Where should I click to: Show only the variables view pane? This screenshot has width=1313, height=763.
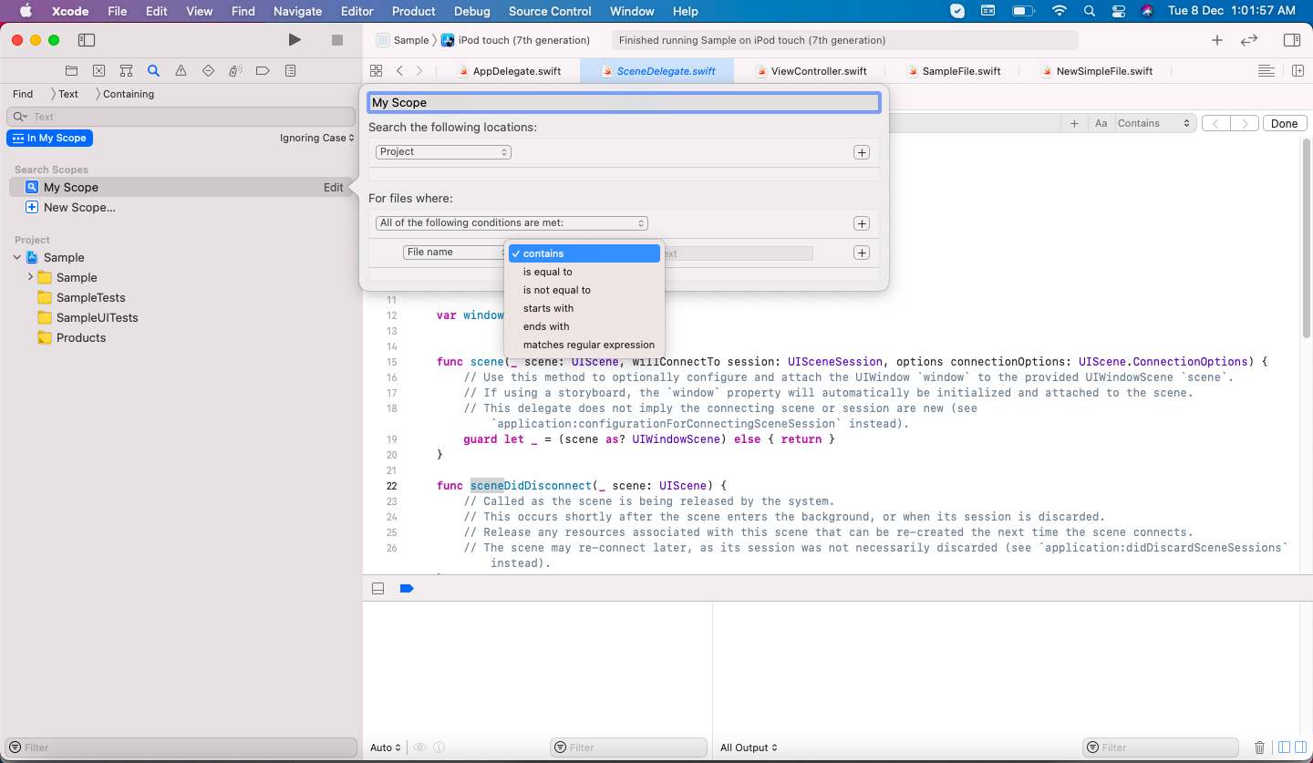coord(1284,748)
